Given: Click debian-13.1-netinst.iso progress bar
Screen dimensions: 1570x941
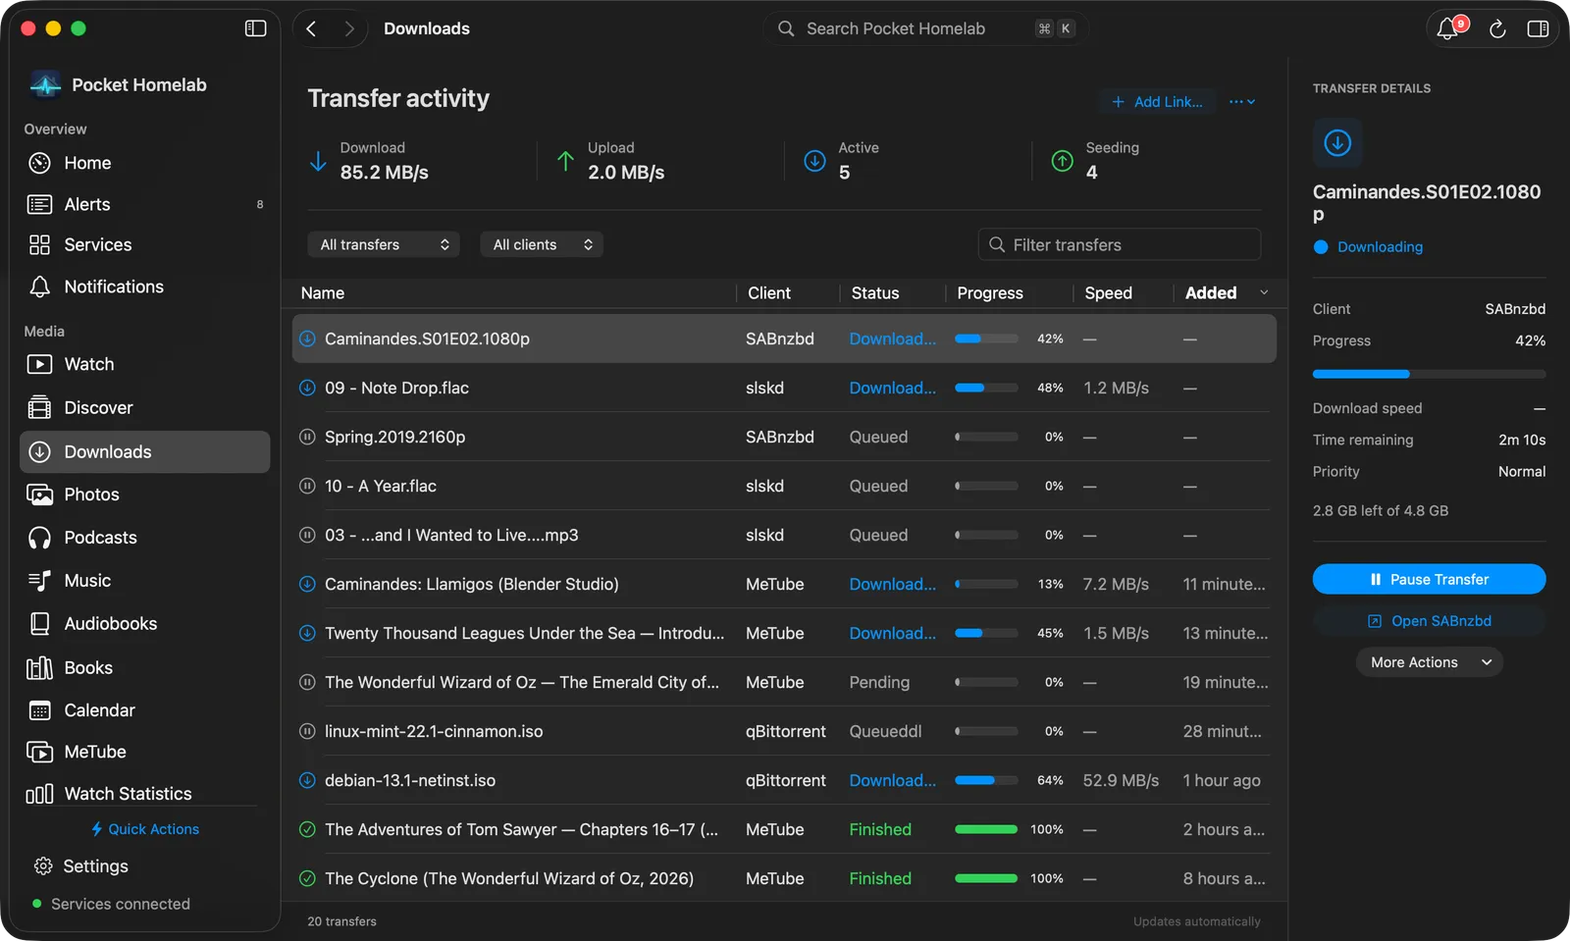Looking at the screenshot, I should pyautogui.click(x=986, y=780).
